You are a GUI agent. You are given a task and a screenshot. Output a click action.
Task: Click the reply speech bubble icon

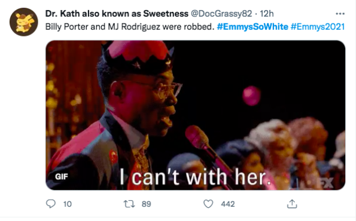click(50, 204)
